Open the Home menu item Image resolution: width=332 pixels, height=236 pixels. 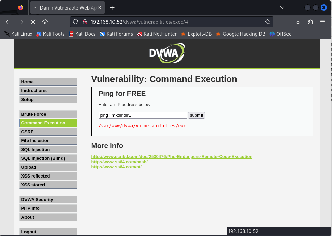tap(48, 82)
